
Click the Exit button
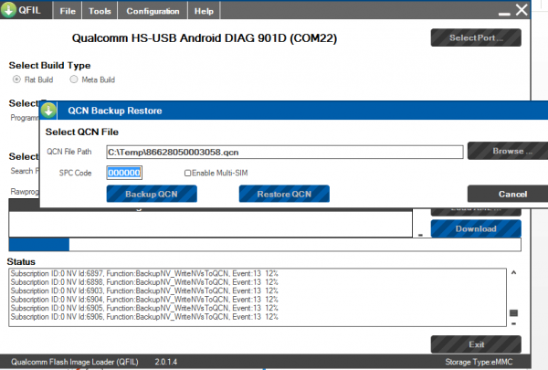click(x=476, y=344)
